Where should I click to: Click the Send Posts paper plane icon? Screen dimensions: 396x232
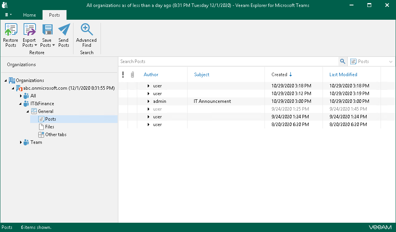tap(64, 30)
